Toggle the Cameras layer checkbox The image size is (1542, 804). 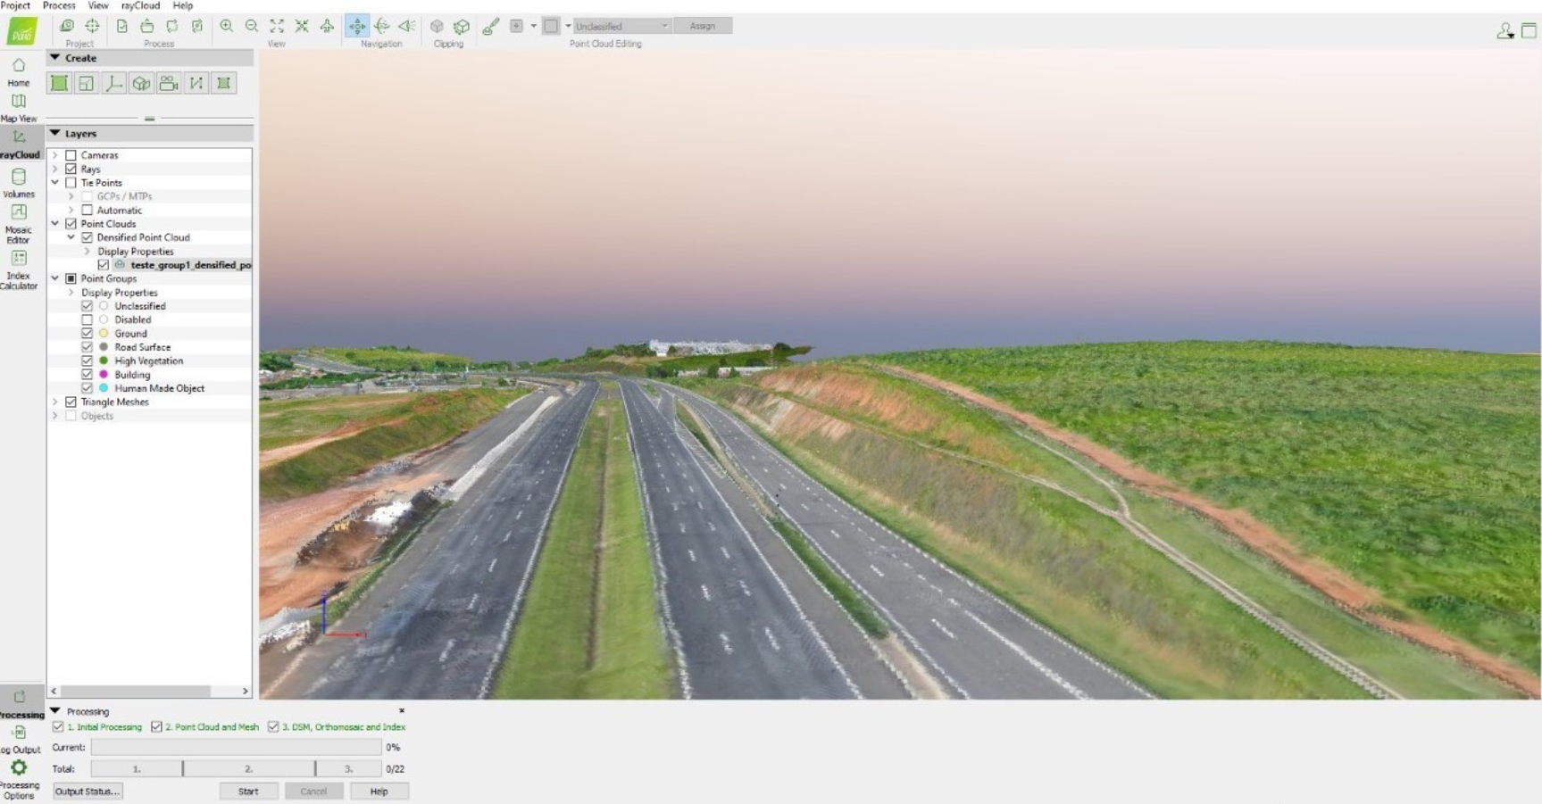pos(71,155)
